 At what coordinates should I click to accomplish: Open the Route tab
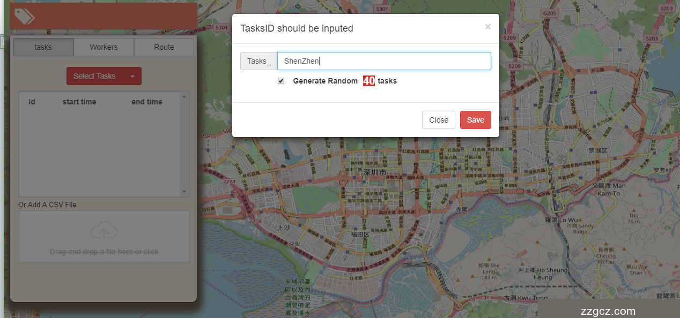[x=164, y=47]
